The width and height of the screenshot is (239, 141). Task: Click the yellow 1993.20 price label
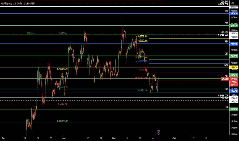234,67
